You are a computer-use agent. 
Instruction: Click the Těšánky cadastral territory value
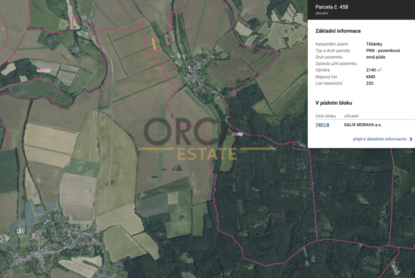pyautogui.click(x=374, y=44)
